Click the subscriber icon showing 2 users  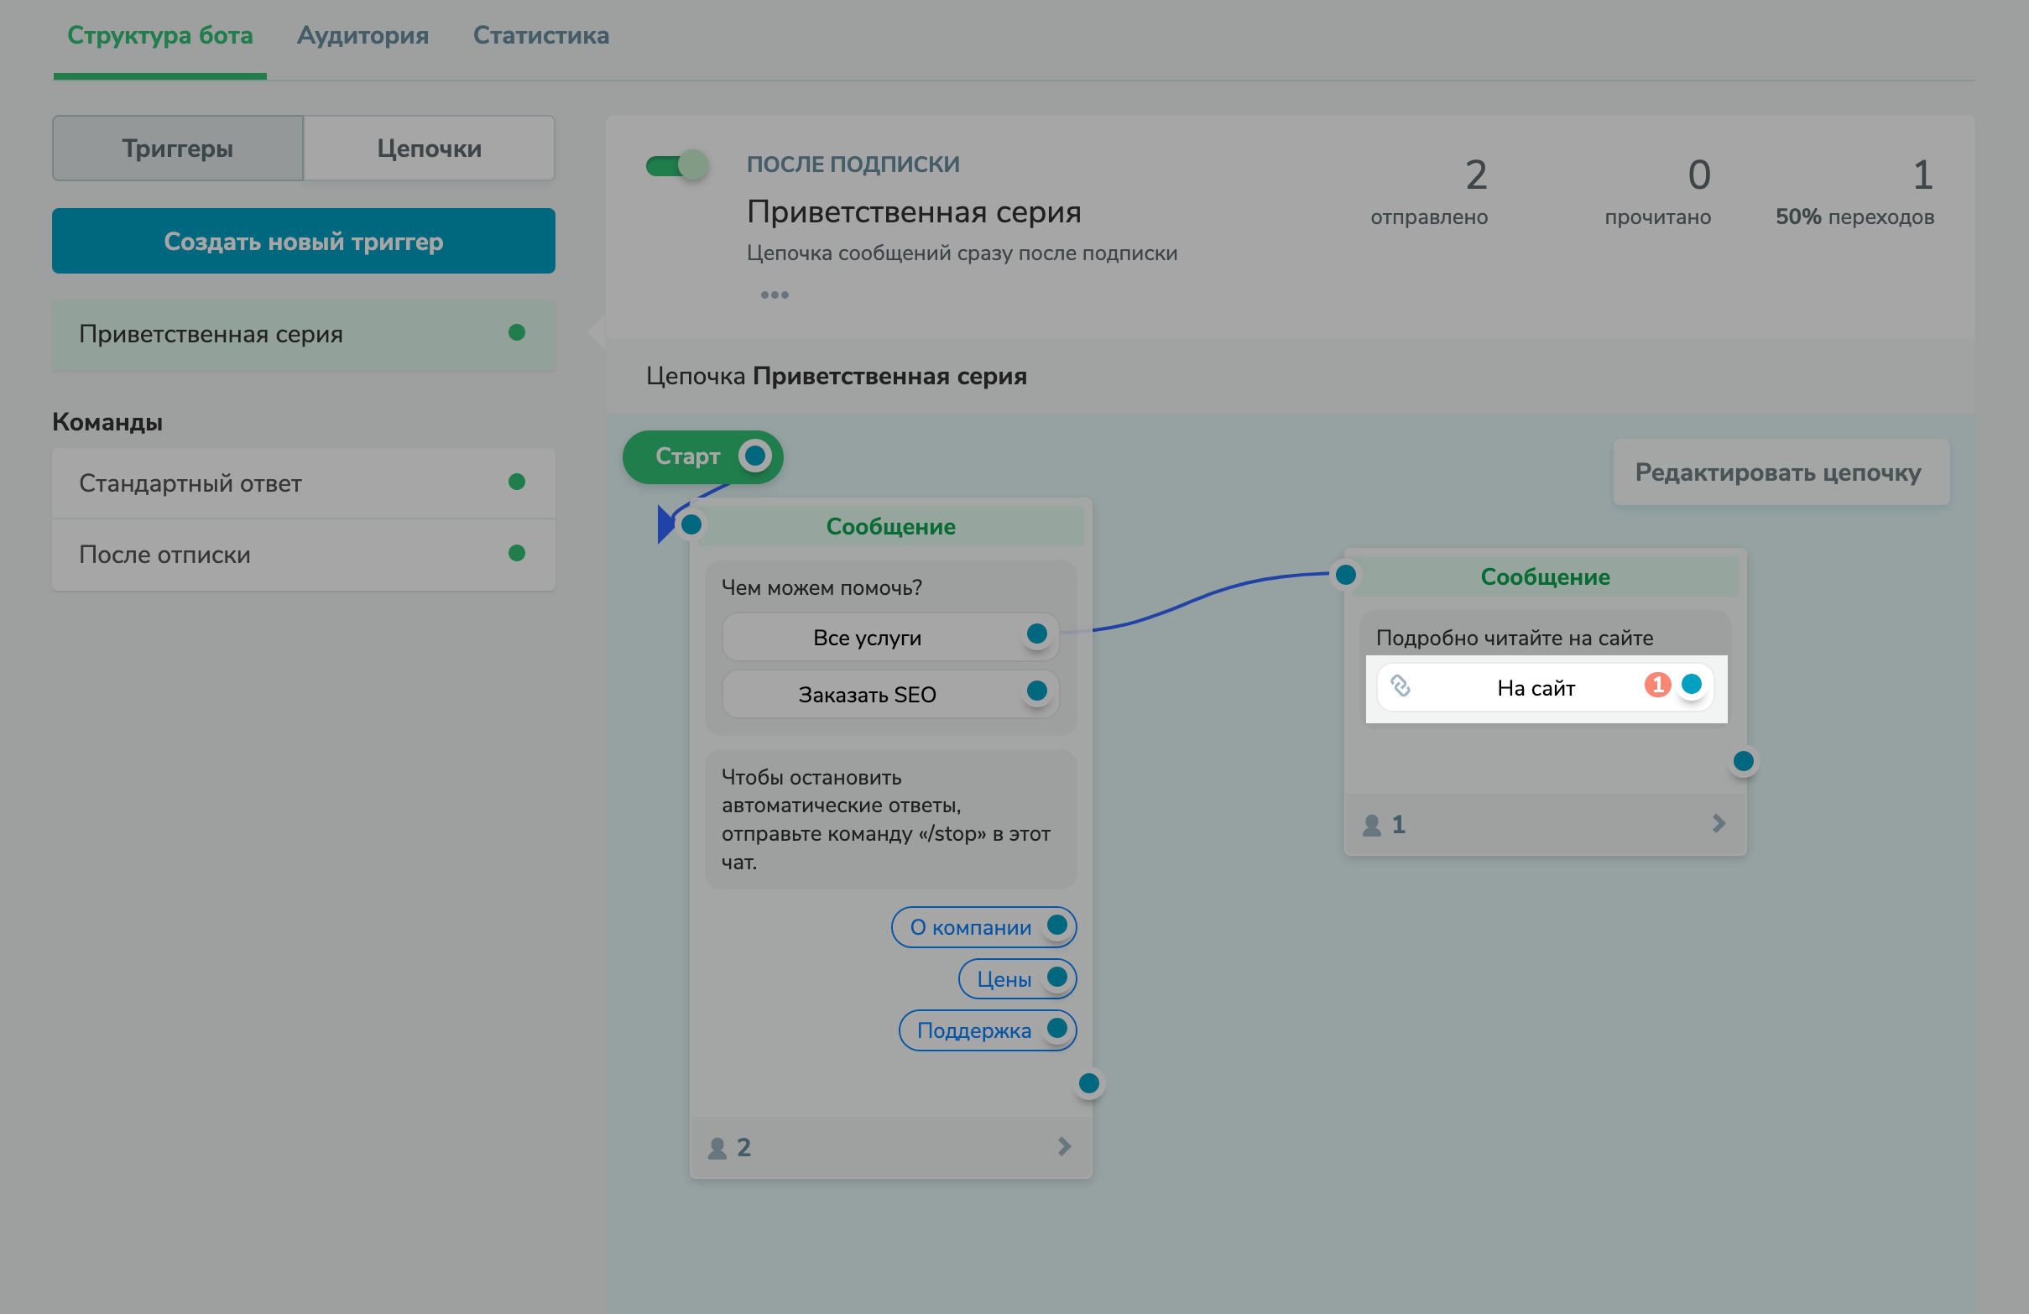pos(717,1148)
